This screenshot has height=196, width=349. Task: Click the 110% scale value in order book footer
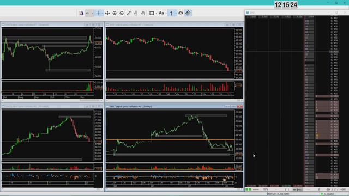[x=266, y=189]
